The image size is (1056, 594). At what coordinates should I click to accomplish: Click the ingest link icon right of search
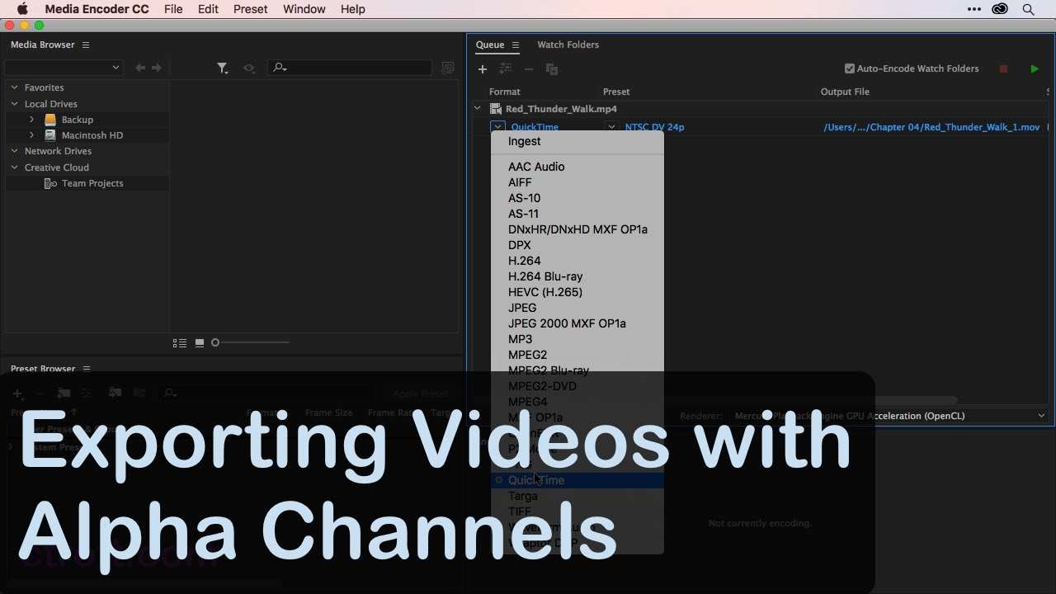[x=448, y=68]
